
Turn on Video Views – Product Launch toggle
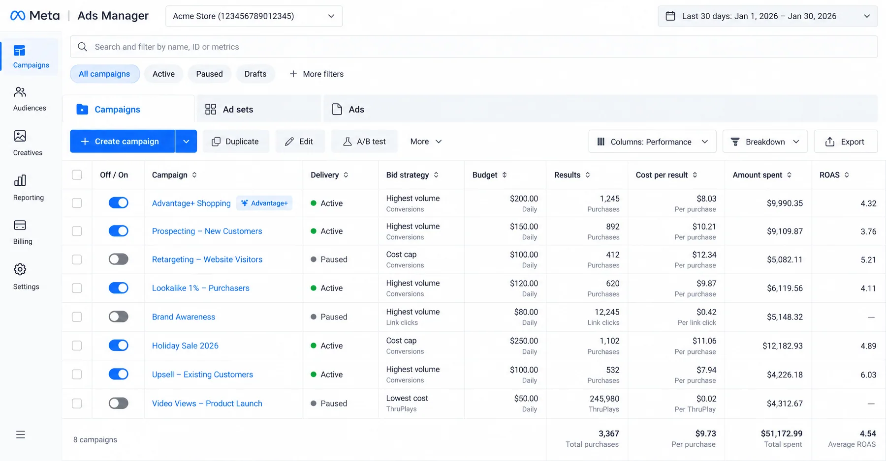(119, 403)
